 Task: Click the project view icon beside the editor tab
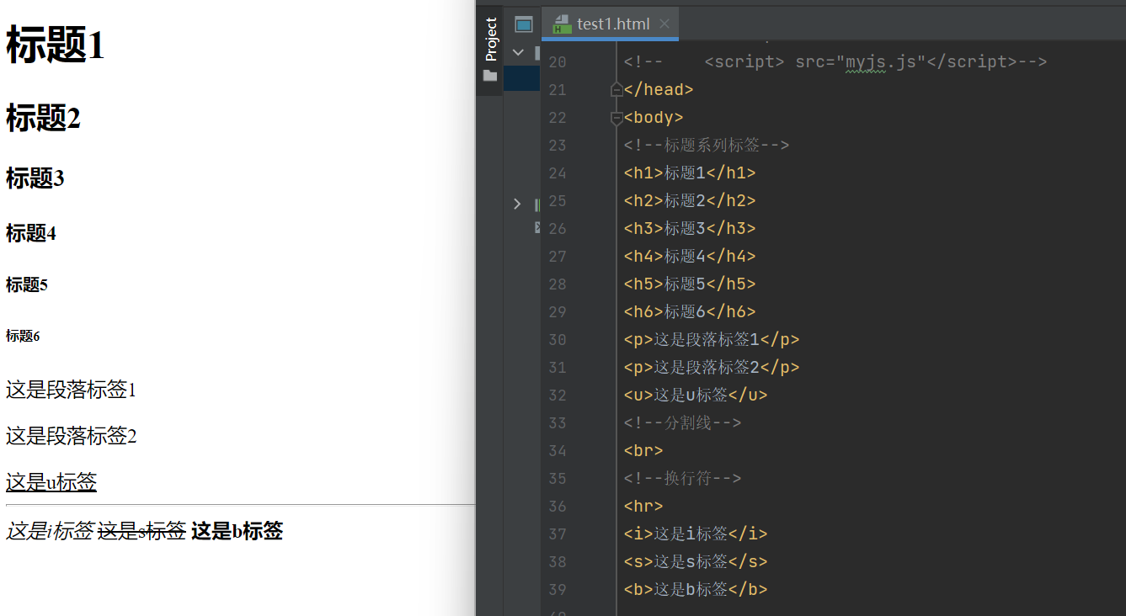[524, 24]
